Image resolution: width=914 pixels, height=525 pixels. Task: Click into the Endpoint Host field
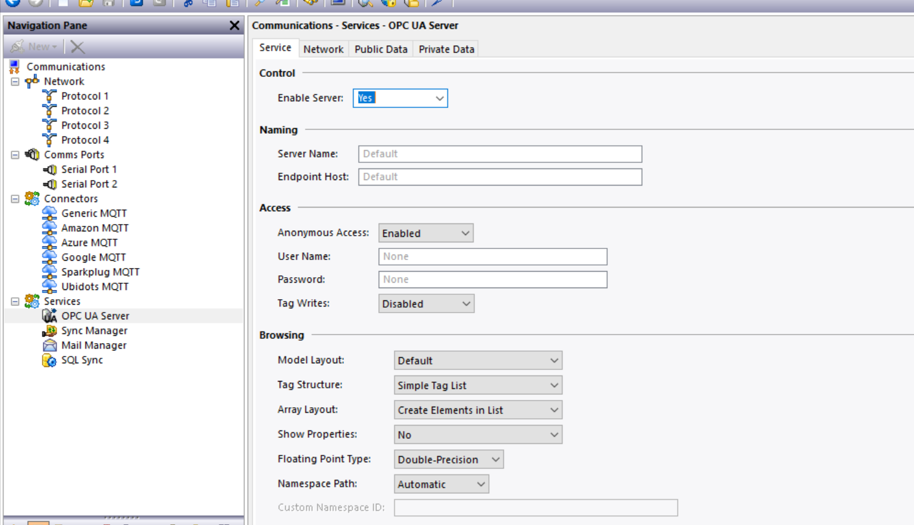click(x=500, y=177)
